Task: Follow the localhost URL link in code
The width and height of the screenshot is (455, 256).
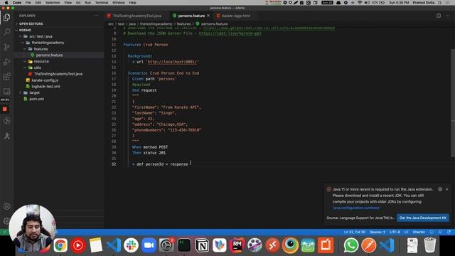Action: click(173, 62)
